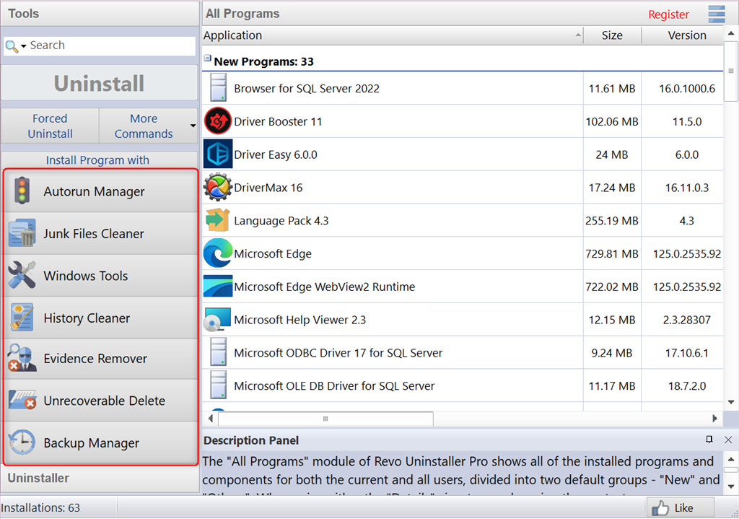Open Unrecoverable Delete folder icon

[x=22, y=400]
